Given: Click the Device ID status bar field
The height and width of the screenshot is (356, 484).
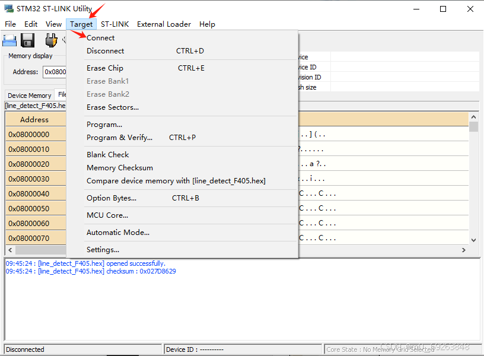Looking at the screenshot, I should pos(243,349).
